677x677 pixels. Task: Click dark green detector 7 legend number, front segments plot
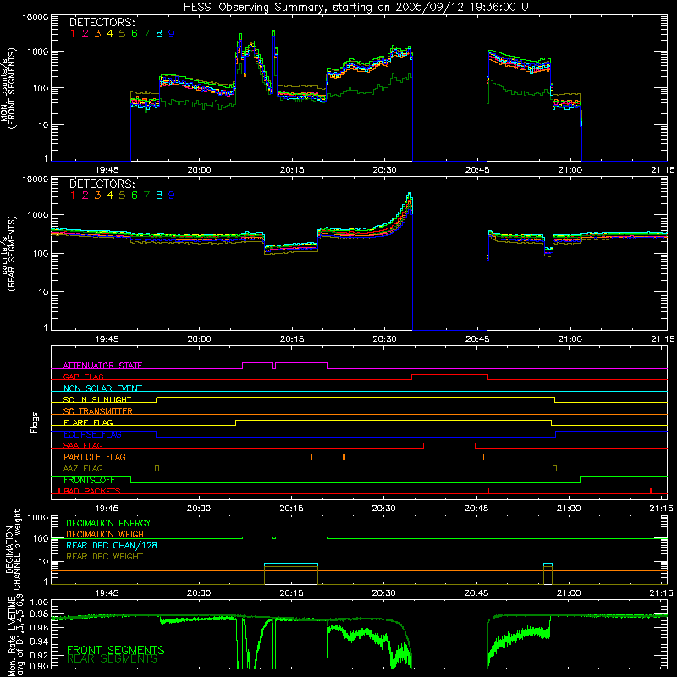pyautogui.click(x=146, y=34)
